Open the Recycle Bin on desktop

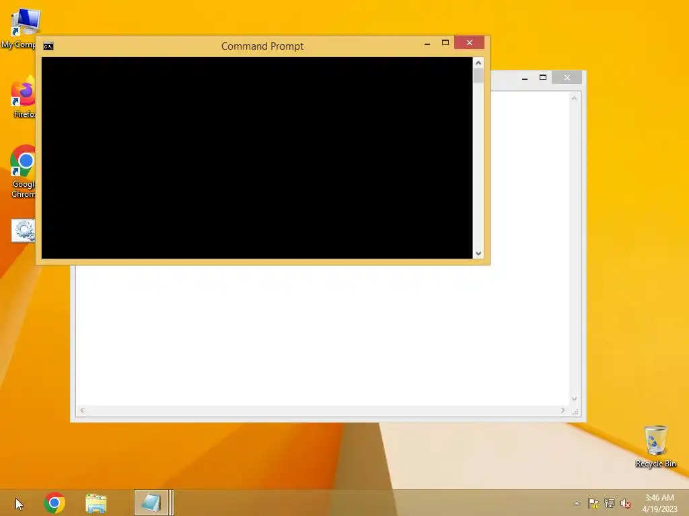pos(655,446)
